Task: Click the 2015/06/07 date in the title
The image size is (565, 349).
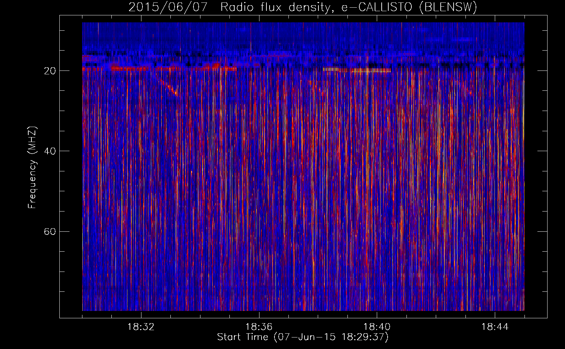Action: click(x=168, y=7)
